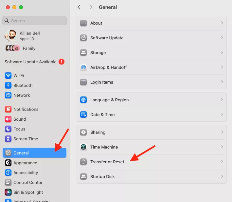Click the Storage label
The height and width of the screenshot is (202, 232).
pyautogui.click(x=98, y=53)
